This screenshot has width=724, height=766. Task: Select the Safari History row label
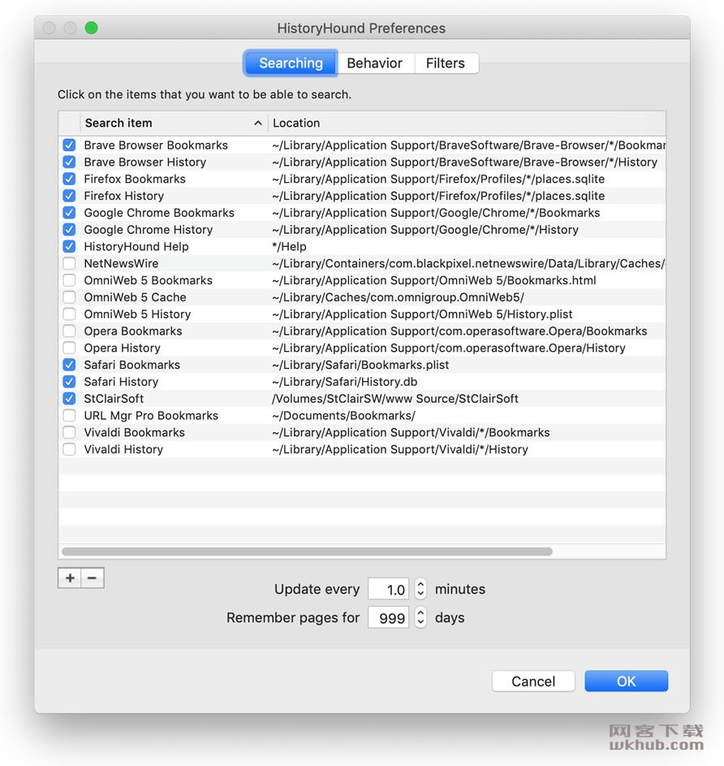(121, 382)
